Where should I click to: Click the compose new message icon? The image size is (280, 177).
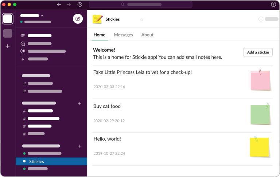click(78, 19)
